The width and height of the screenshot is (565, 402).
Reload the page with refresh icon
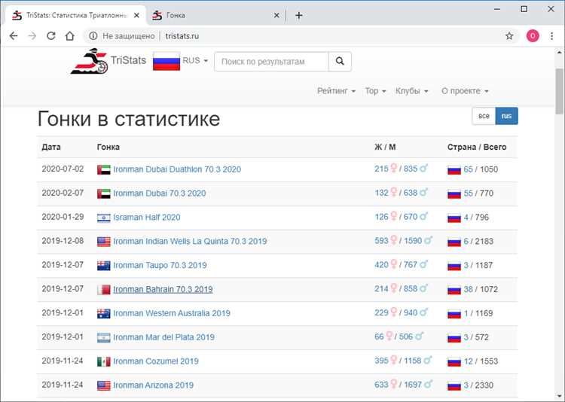(50, 36)
